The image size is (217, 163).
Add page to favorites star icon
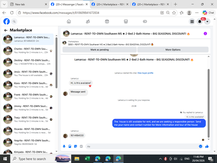click(x=174, y=13)
